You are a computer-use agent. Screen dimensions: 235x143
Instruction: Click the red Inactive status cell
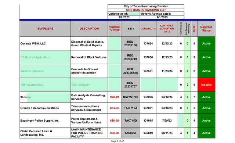point(206,85)
